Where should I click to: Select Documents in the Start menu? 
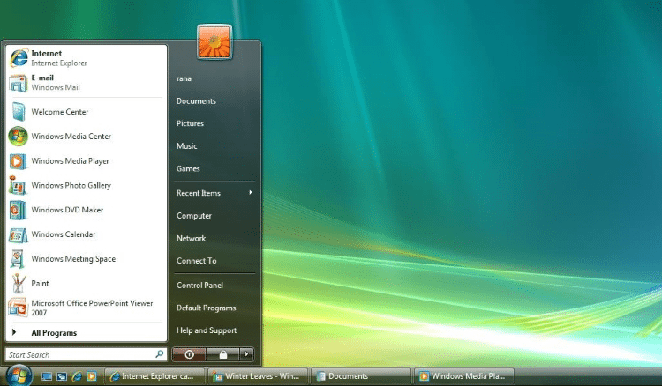(196, 101)
